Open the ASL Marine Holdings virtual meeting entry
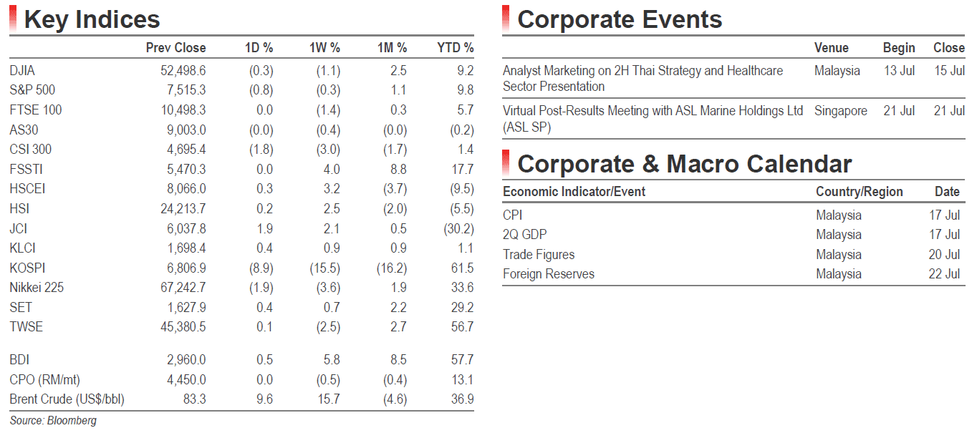This screenshot has height=433, width=972. (x=653, y=119)
